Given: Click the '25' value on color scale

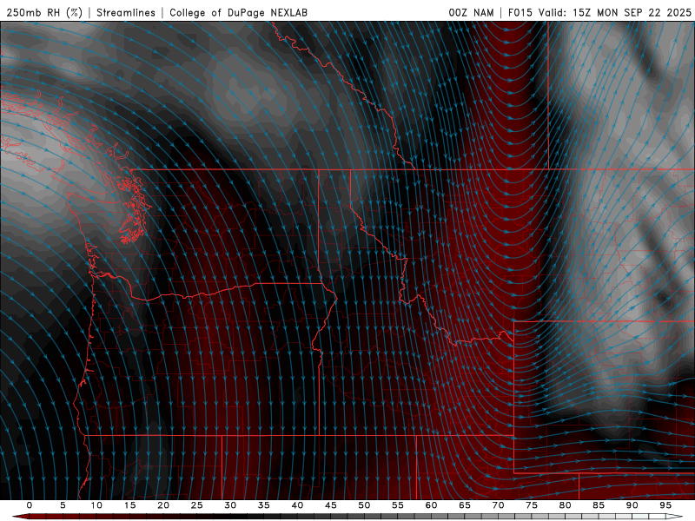Looking at the screenshot, I should pos(197,505).
